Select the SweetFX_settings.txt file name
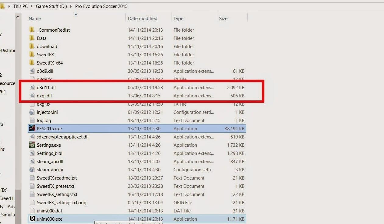 [x=57, y=194]
